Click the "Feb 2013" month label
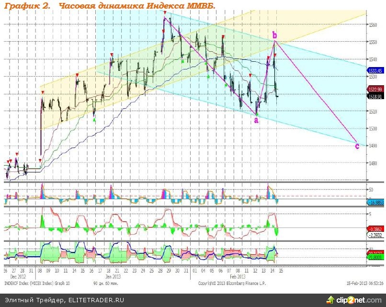Image resolution: width=386 pixels, height=307 pixels. (x=238, y=276)
